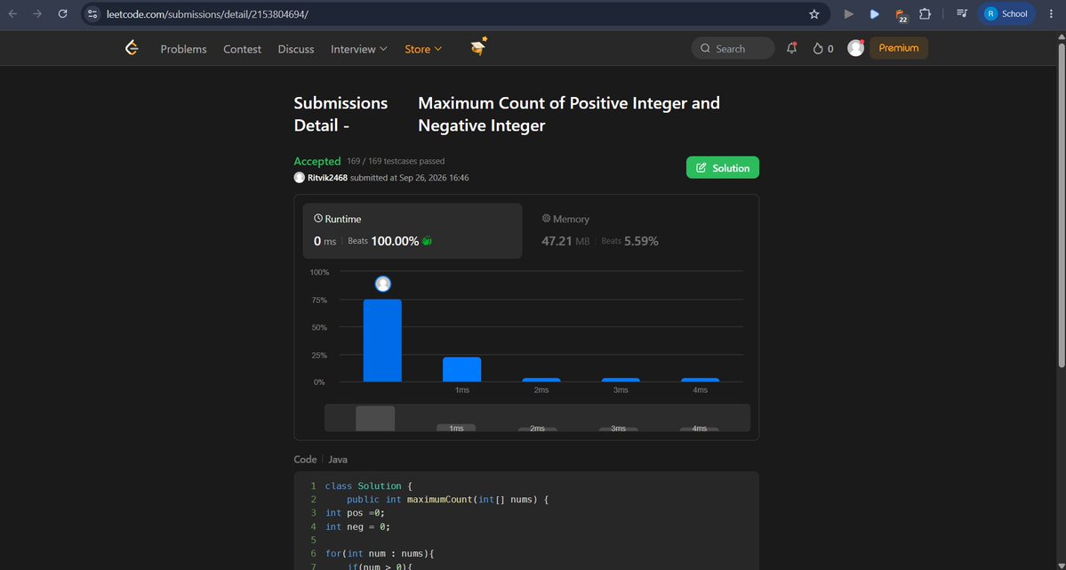Open the Interview dropdown menu

(x=359, y=49)
